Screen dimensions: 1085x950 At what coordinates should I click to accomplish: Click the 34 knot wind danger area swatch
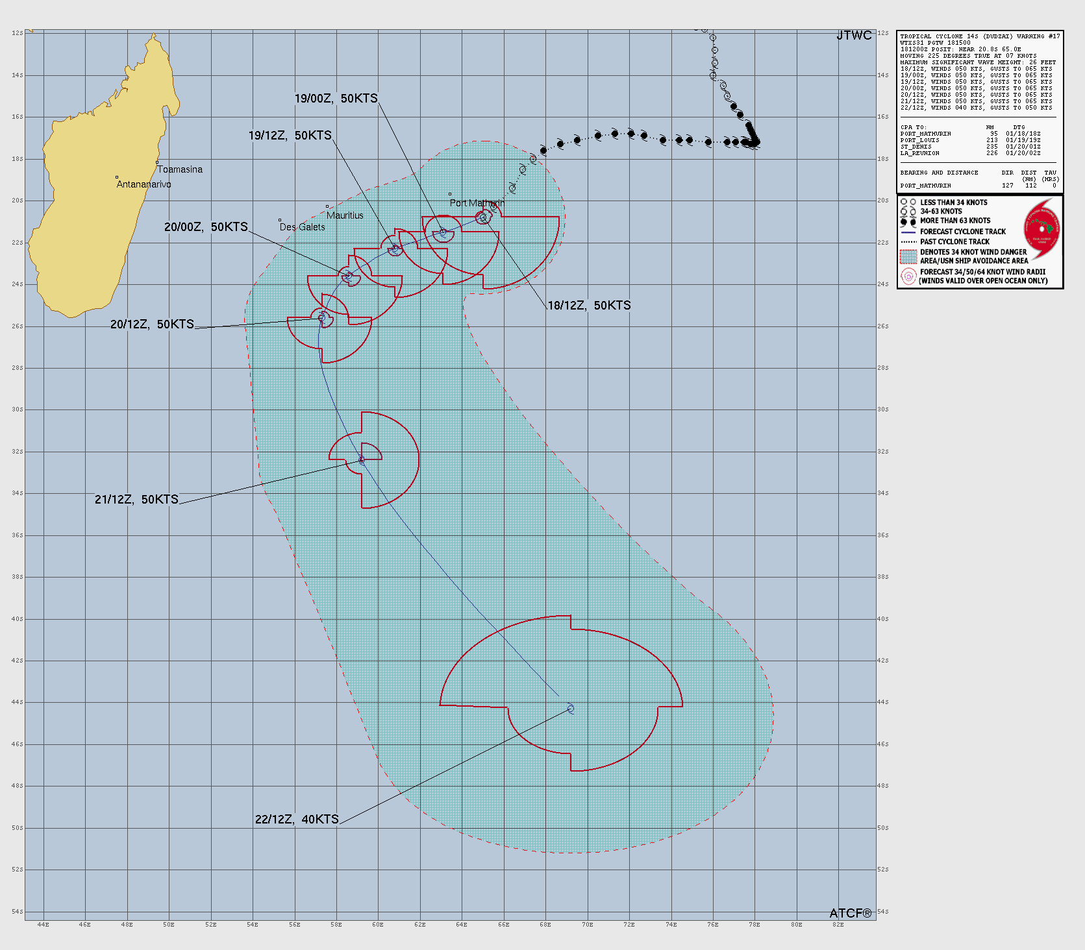tap(908, 256)
